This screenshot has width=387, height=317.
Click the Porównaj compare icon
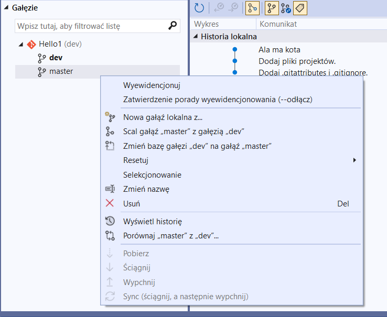click(110, 236)
